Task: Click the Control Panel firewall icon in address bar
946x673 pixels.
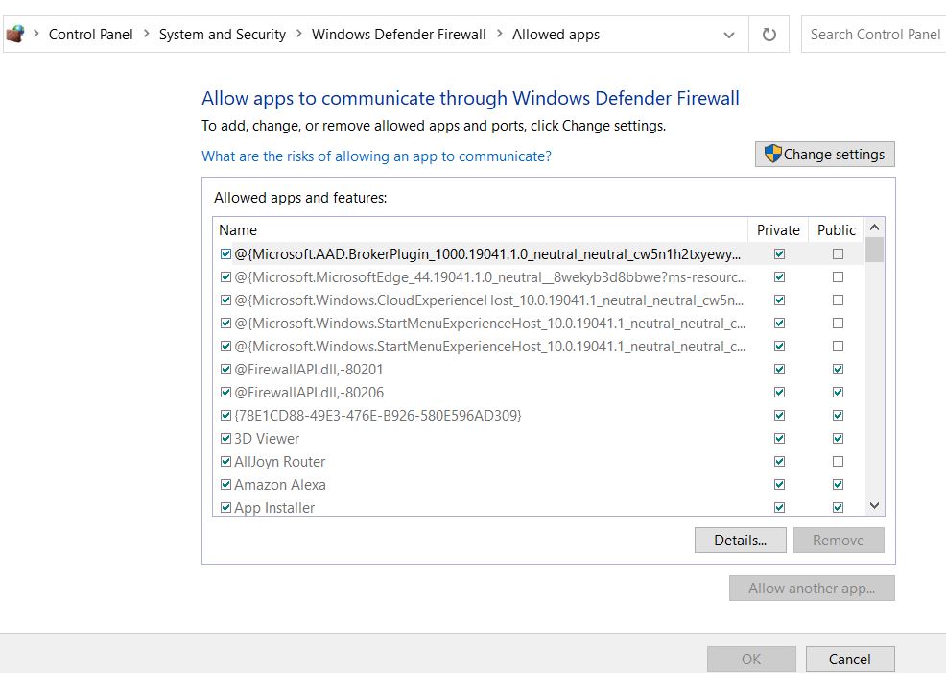Action: 15,34
